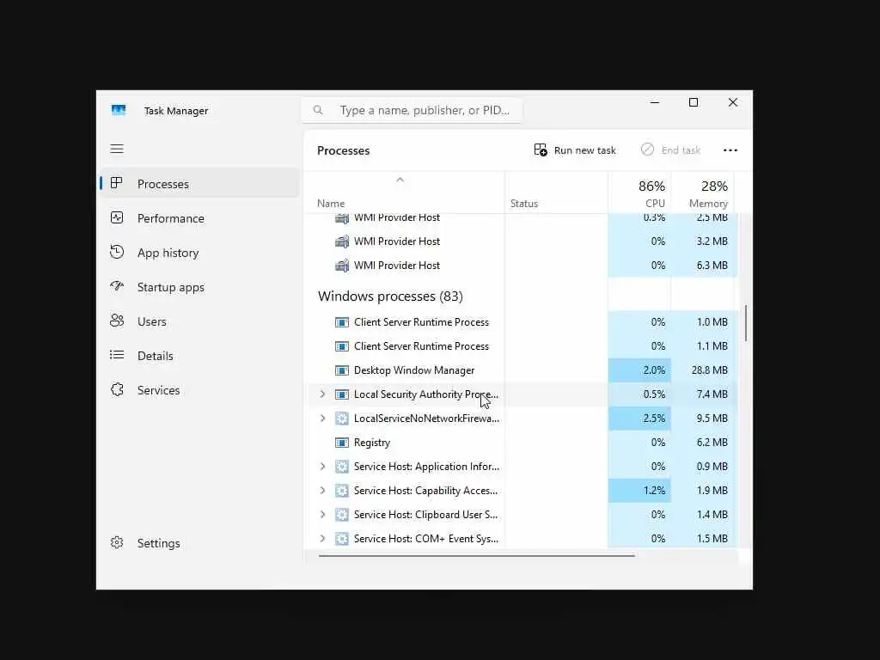
Task: Click the Service Host: Application Information icon
Action: pos(342,467)
